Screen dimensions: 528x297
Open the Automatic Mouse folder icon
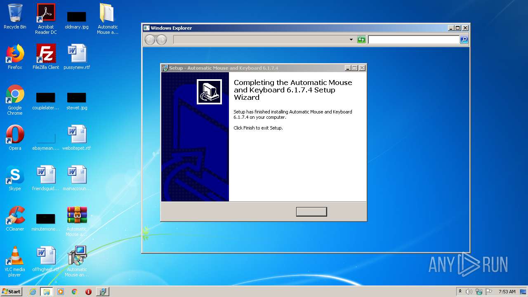[x=108, y=19]
